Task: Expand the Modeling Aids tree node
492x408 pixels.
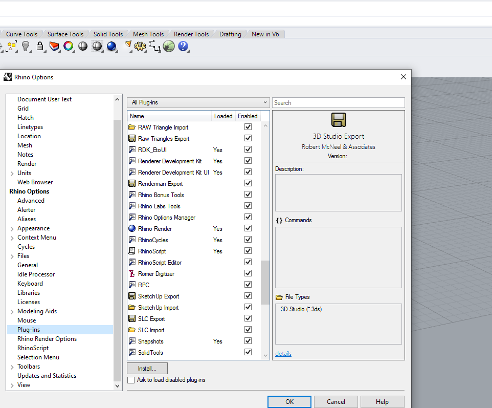Action: point(12,312)
